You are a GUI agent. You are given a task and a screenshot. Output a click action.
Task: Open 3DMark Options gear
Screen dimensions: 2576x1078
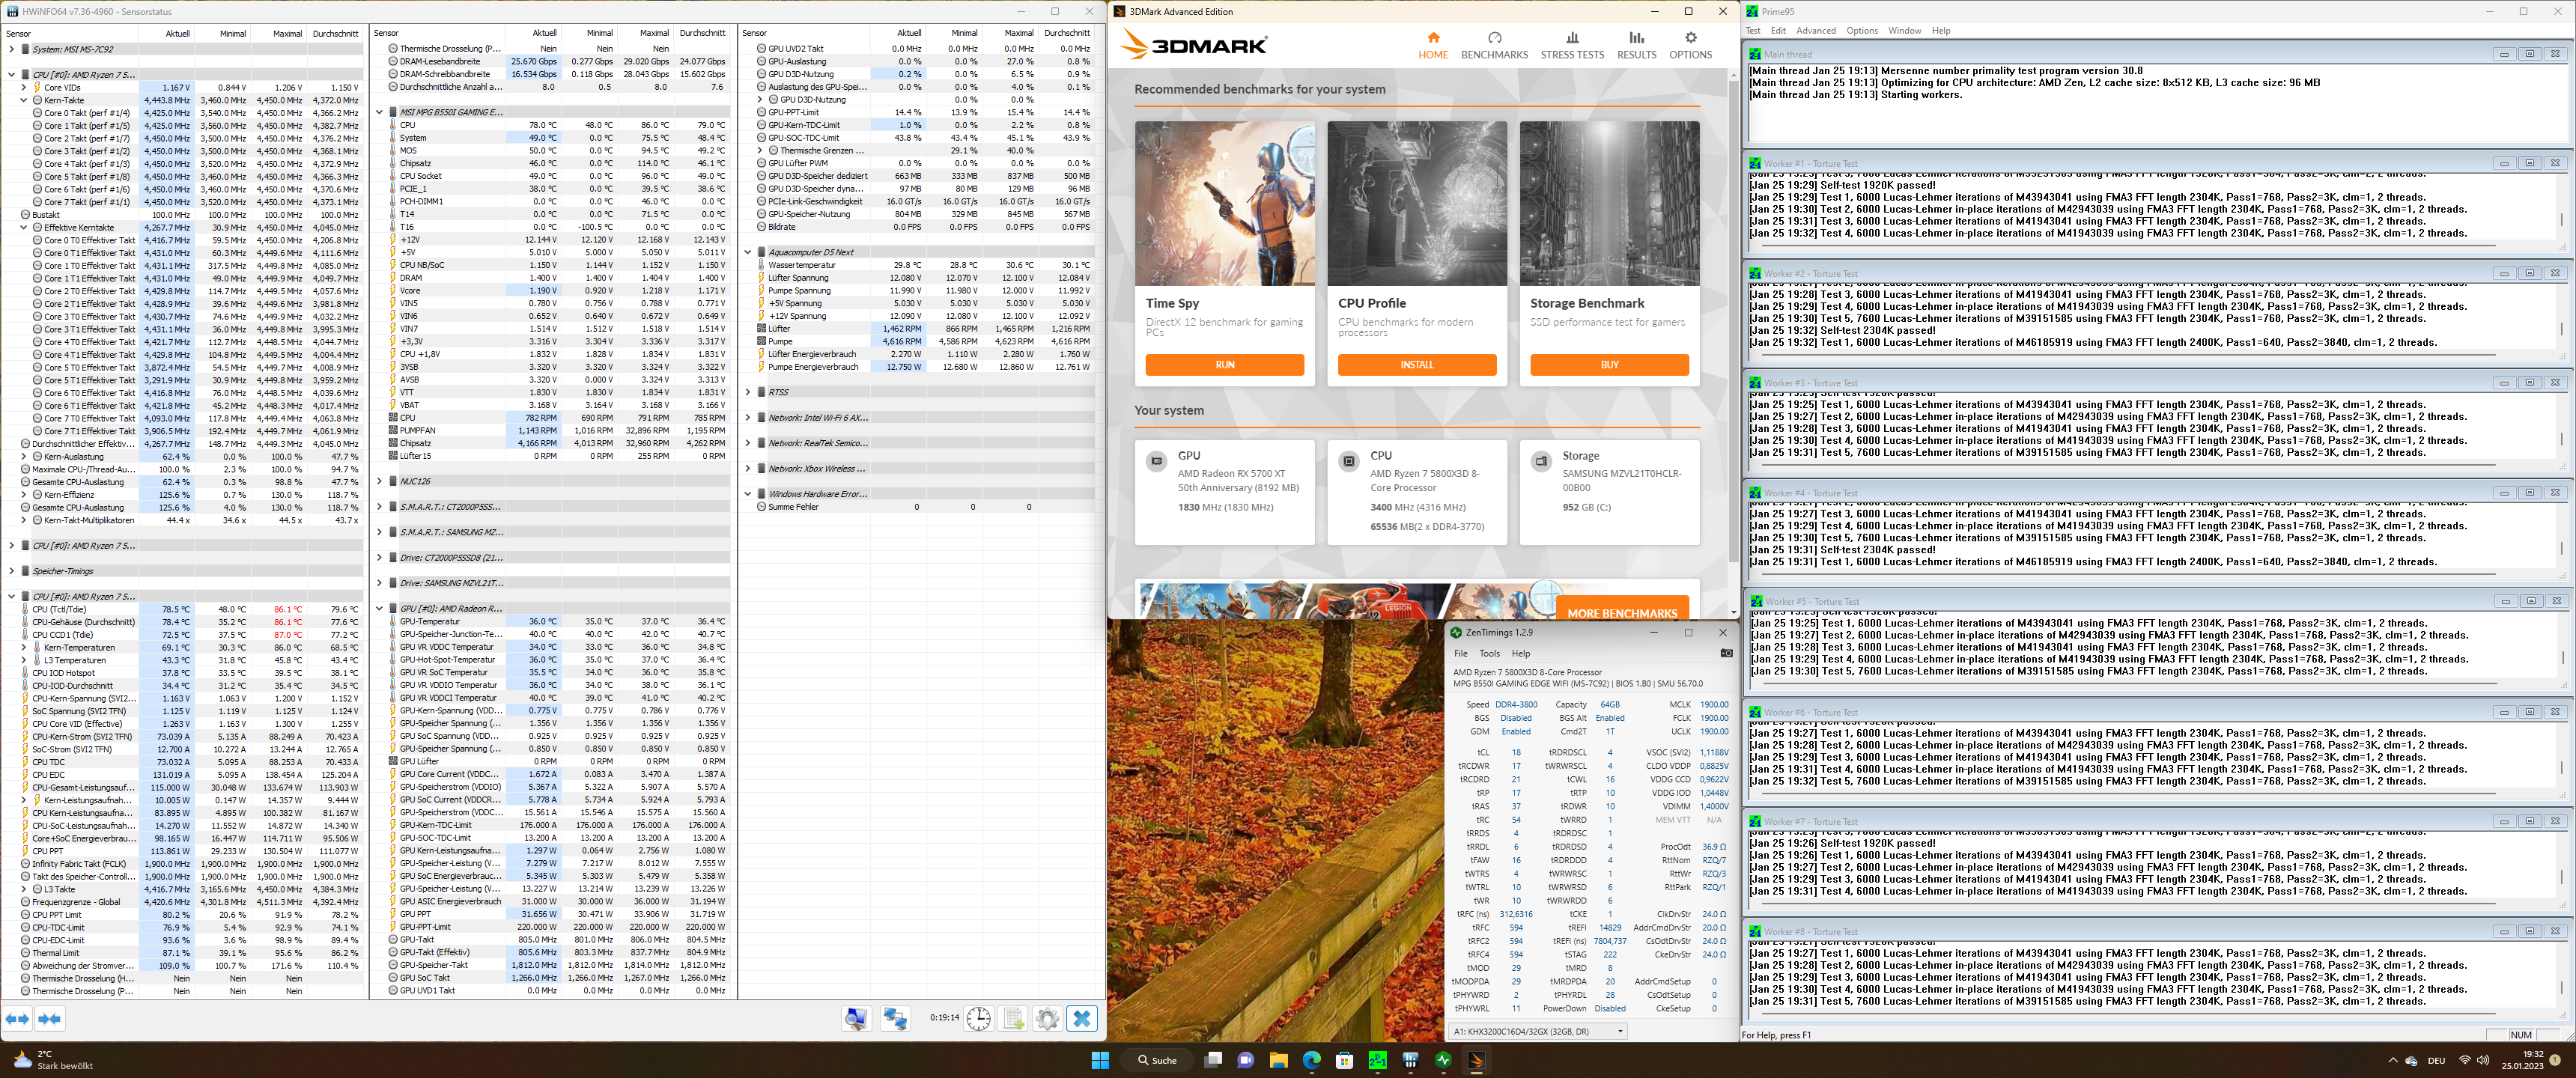1690,45
